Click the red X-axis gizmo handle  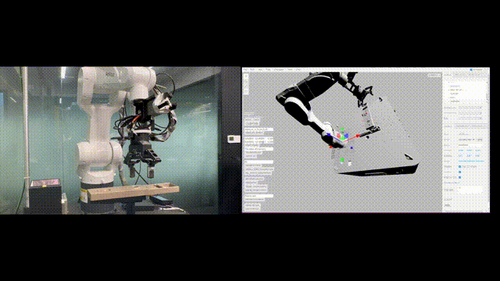click(358, 136)
